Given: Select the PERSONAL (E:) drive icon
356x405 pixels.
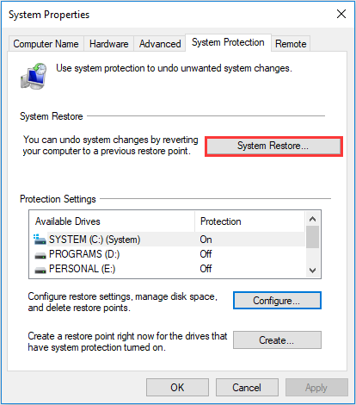Looking at the screenshot, I should [40, 270].
